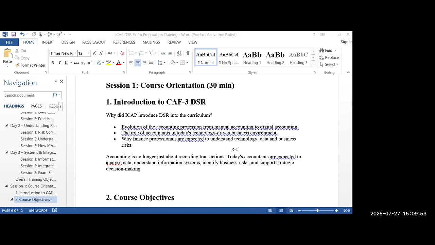The width and height of the screenshot is (435, 245).
Task: Decrease paragraph indent
Action: point(163,53)
